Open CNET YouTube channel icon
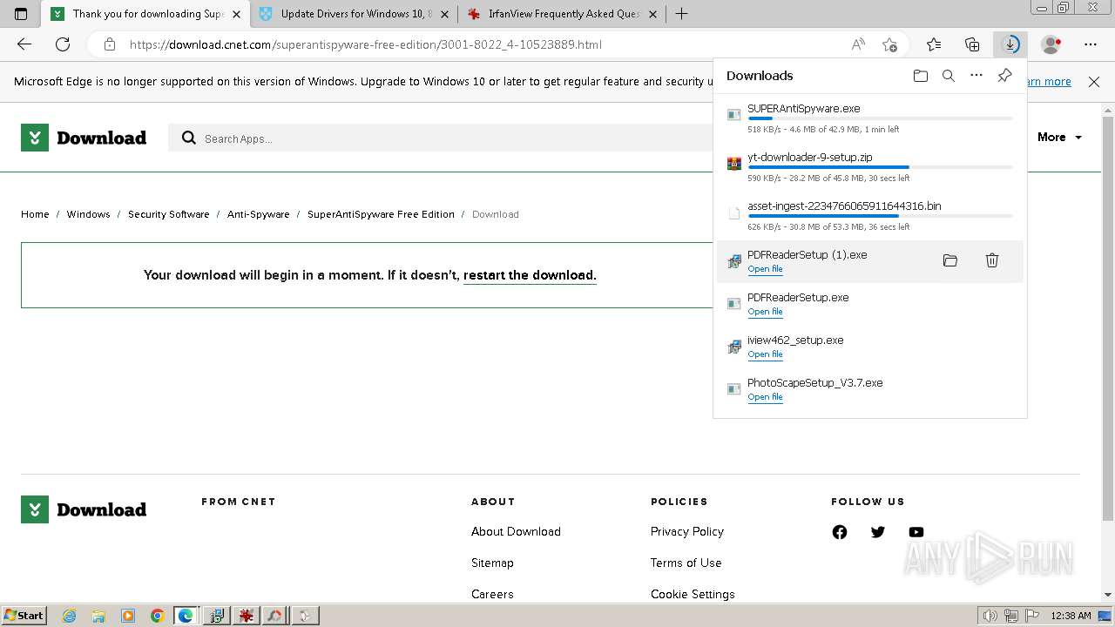Image resolution: width=1115 pixels, height=627 pixels. (916, 532)
